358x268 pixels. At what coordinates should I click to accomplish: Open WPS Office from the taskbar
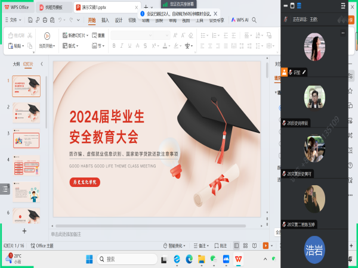tap(238, 259)
